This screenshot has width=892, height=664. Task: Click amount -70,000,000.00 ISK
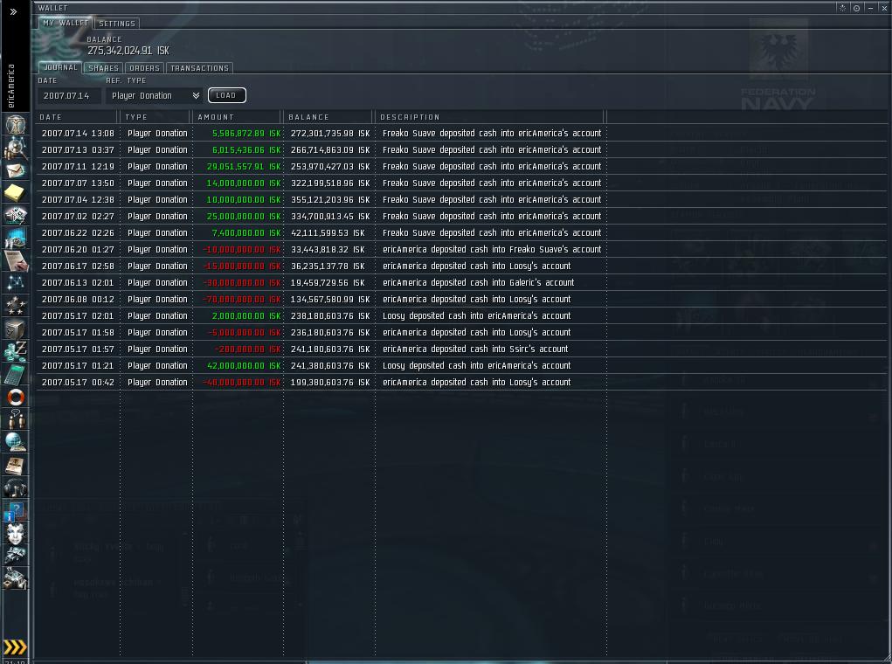click(242, 300)
